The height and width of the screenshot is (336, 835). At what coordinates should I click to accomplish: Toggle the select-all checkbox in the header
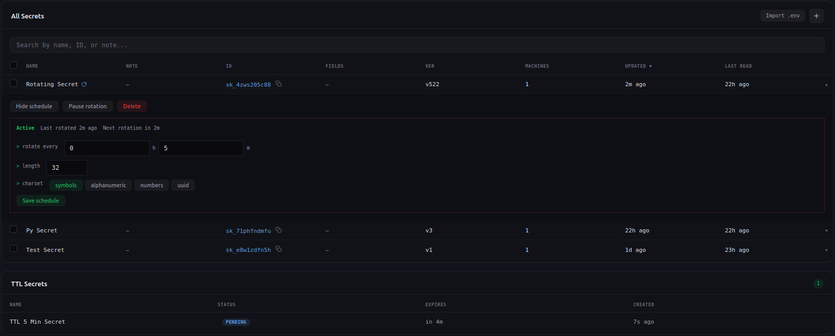[x=13, y=65]
